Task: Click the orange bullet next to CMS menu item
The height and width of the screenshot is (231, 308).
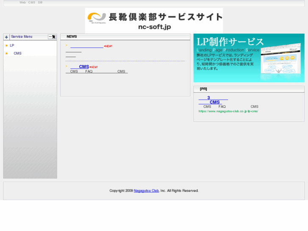Action: (x=6, y=53)
